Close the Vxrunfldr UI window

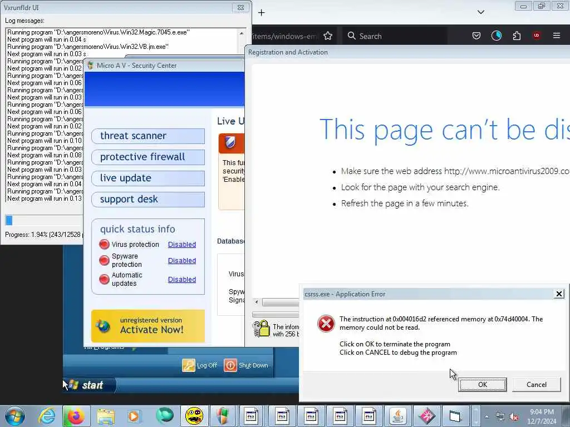[x=240, y=7]
